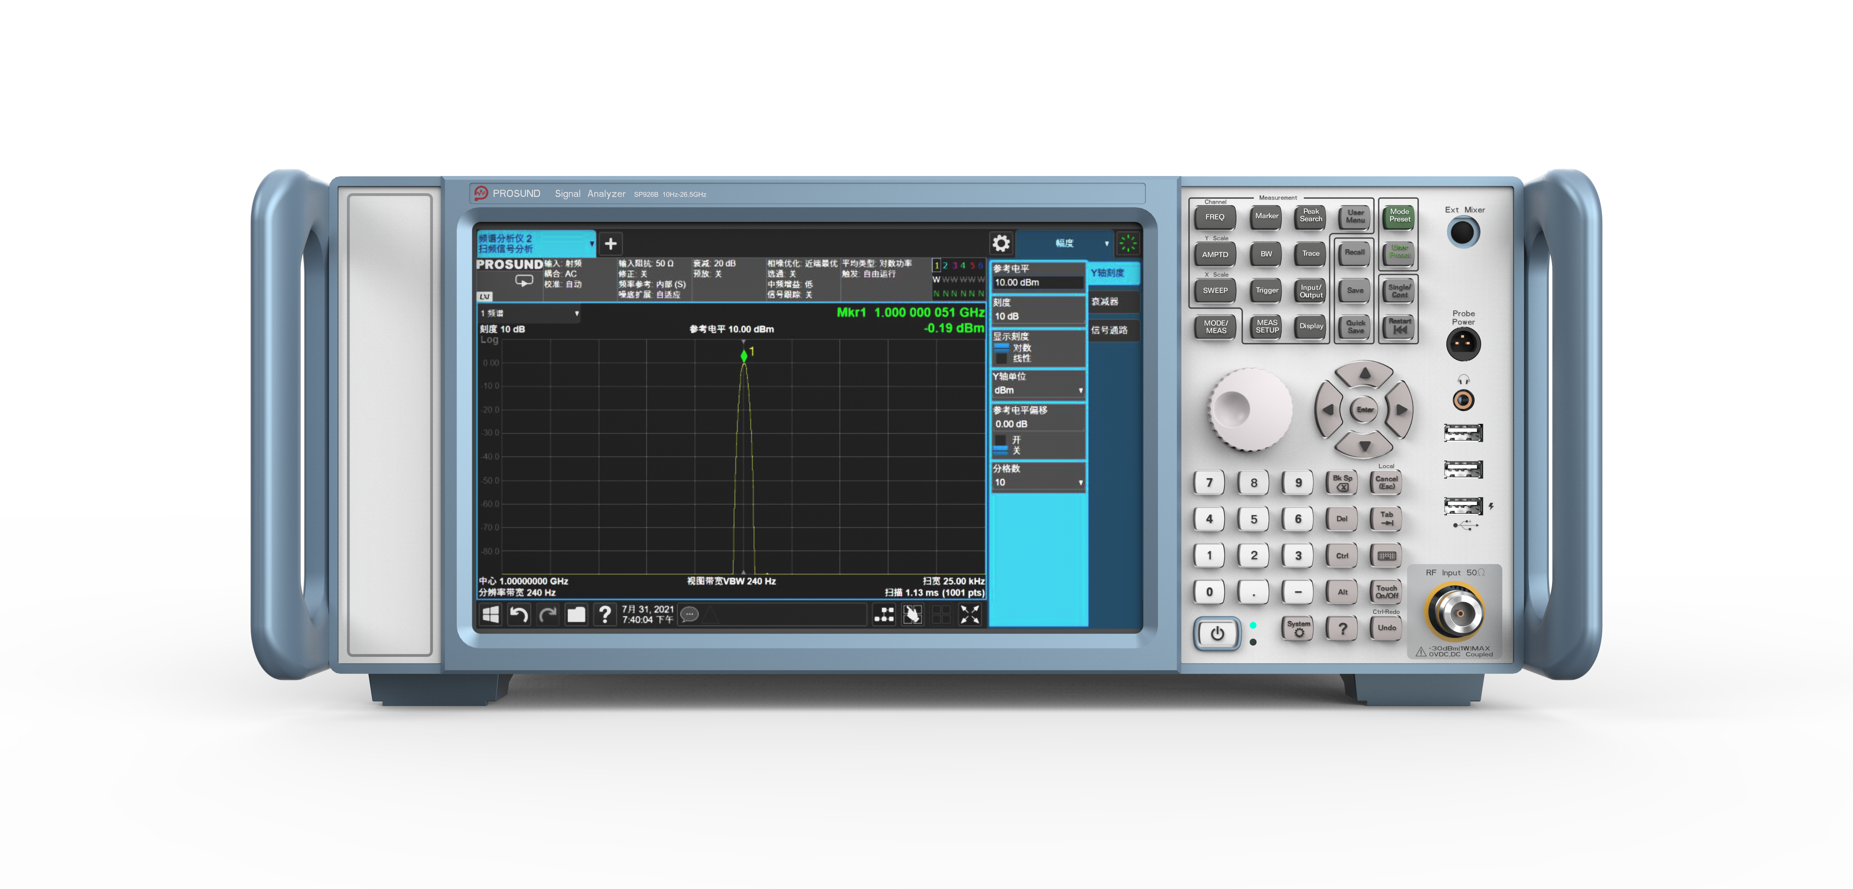The height and width of the screenshot is (889, 1853).
Task: Click the on-screen redo arrow icon
Action: [x=547, y=614]
